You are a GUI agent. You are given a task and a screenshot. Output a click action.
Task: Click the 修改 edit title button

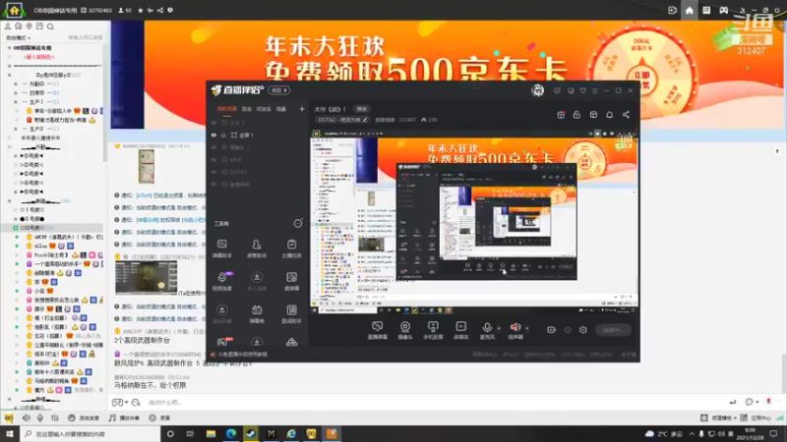(361, 109)
